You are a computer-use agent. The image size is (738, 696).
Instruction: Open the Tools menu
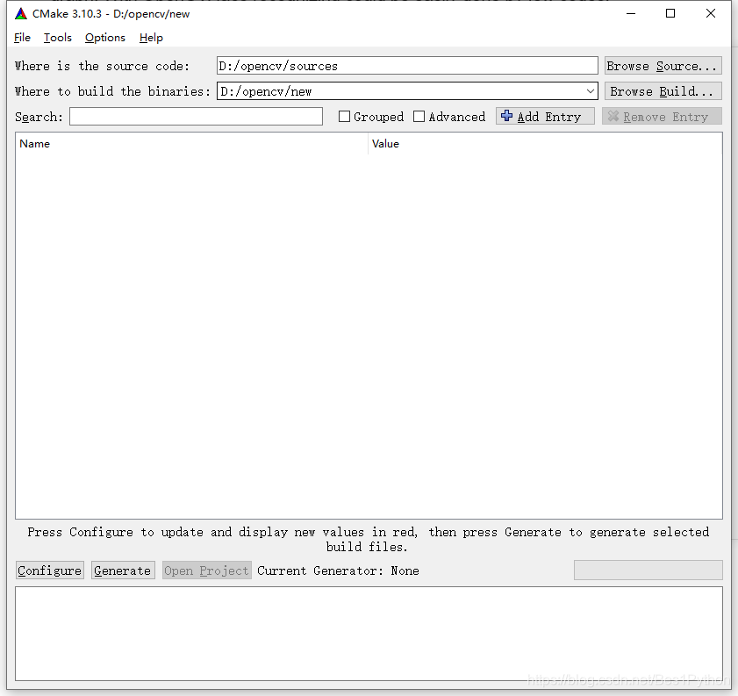tap(57, 38)
